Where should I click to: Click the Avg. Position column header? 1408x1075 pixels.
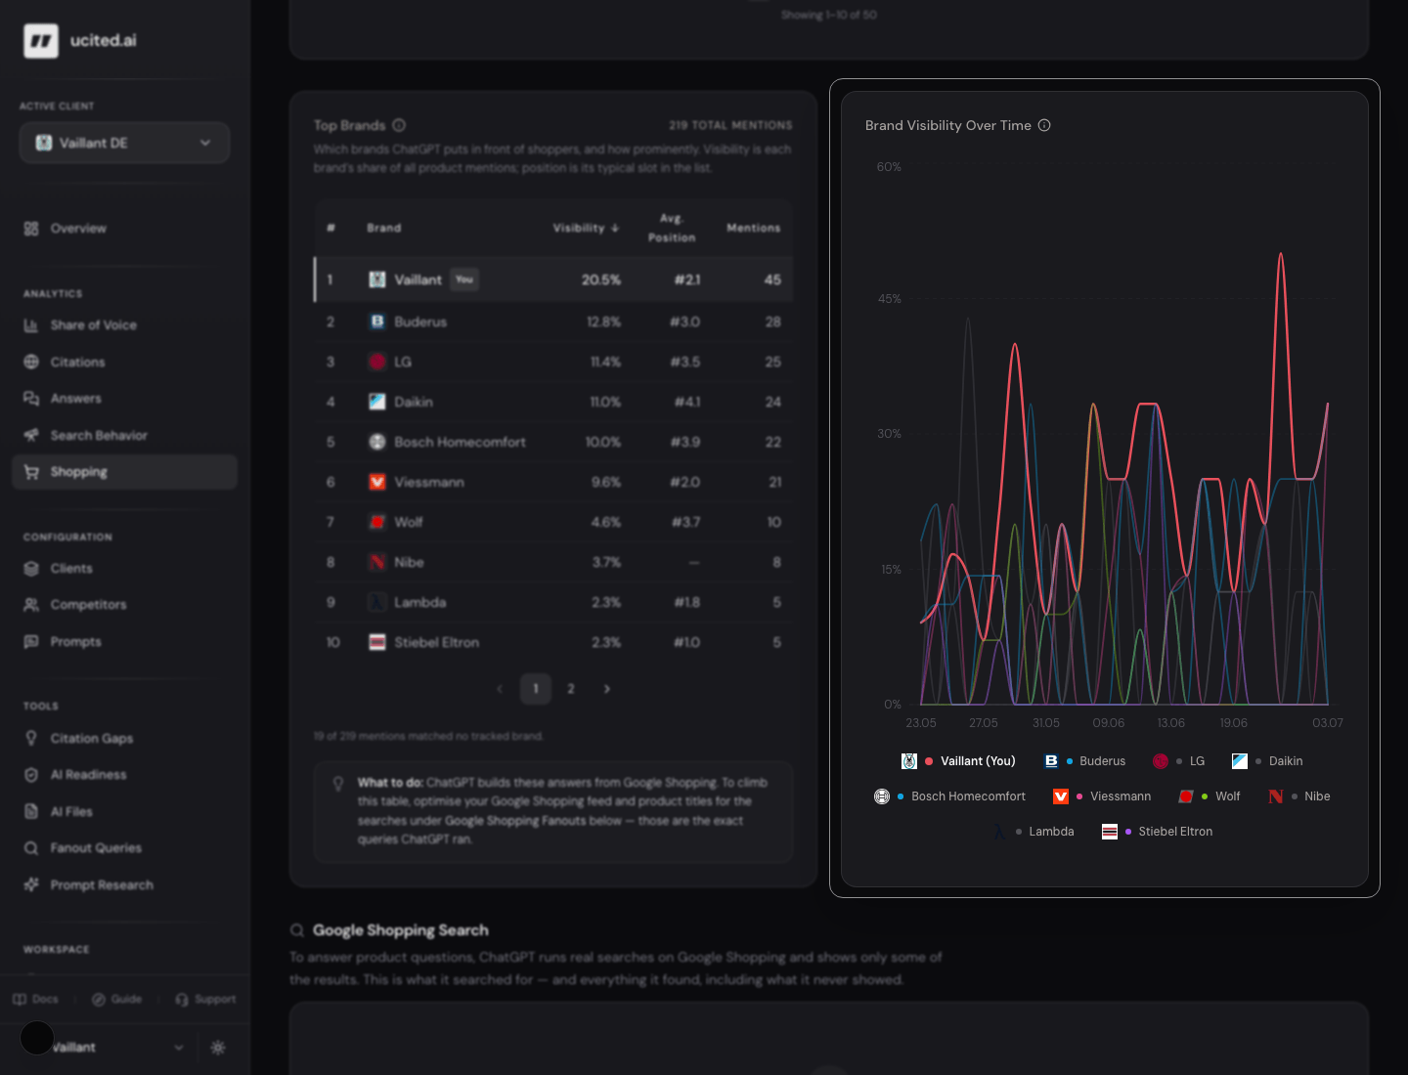(672, 228)
